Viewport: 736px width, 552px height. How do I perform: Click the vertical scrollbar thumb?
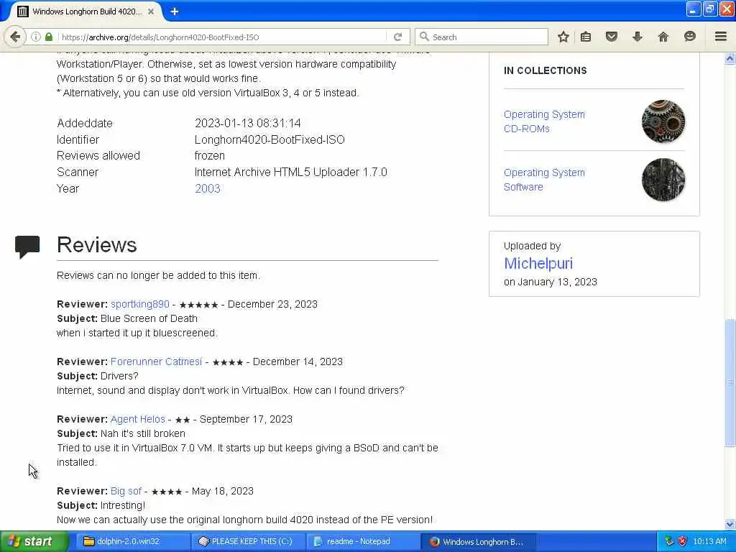pos(730,382)
